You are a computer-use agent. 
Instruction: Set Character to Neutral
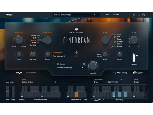33,40
